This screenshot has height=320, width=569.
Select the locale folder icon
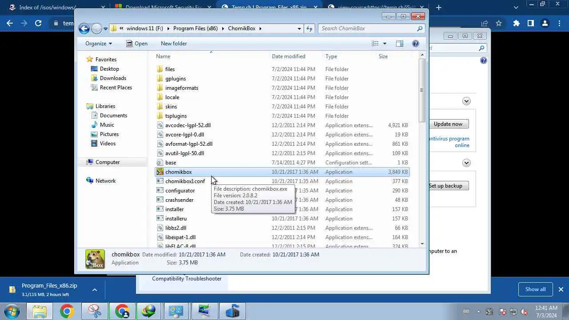point(160,97)
